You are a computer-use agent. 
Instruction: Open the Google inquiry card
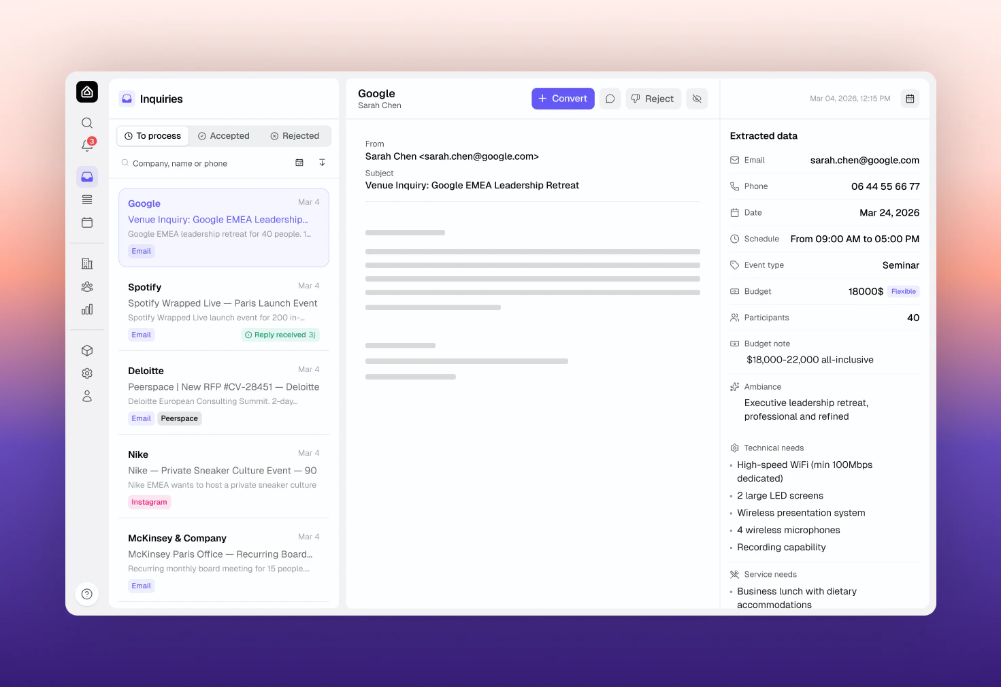pyautogui.click(x=224, y=228)
